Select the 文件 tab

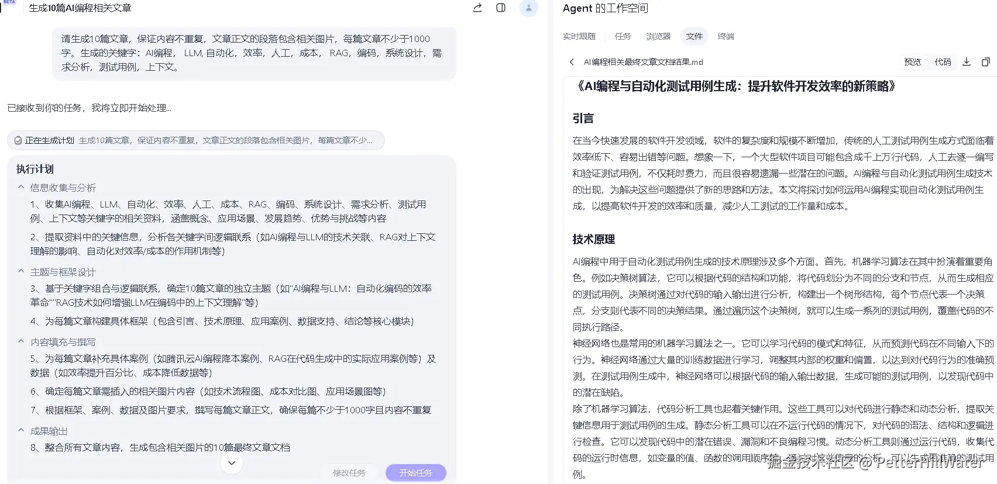click(x=695, y=36)
